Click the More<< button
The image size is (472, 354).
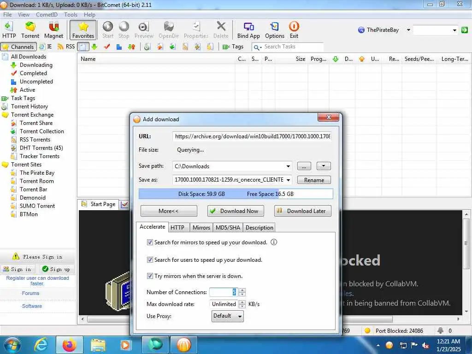(169, 211)
